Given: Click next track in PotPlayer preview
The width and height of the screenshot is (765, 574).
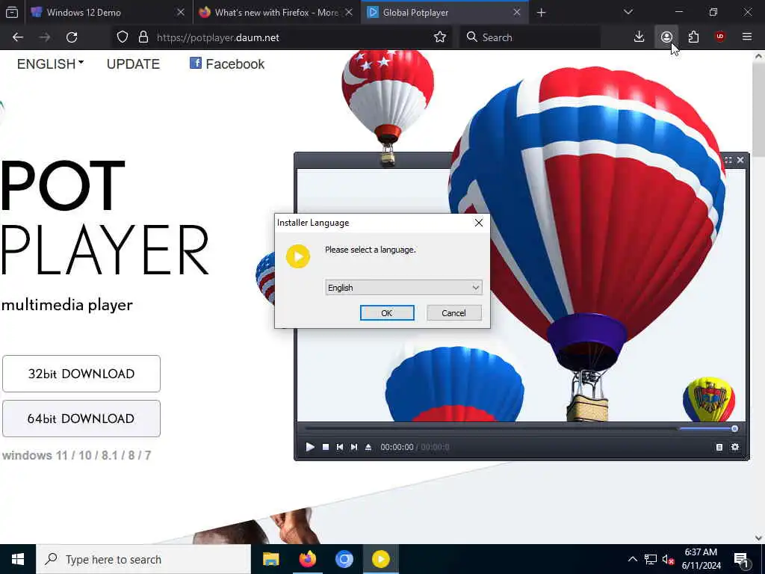Looking at the screenshot, I should (x=353, y=447).
